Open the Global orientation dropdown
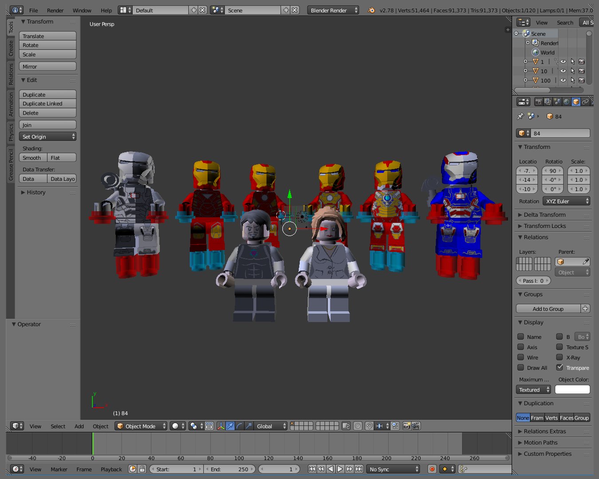Image resolution: width=599 pixels, height=479 pixels. coord(270,426)
